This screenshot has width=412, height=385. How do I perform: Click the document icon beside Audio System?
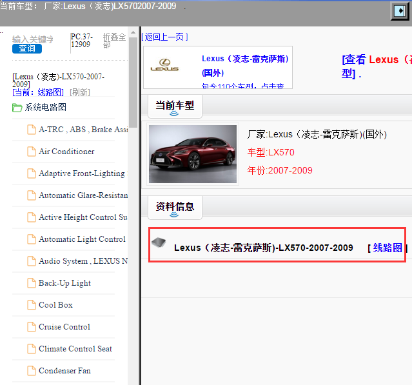(32, 261)
